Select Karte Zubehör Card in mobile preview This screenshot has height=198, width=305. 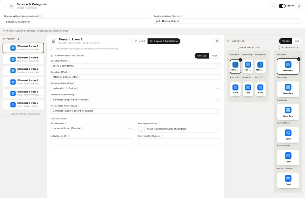(288, 180)
